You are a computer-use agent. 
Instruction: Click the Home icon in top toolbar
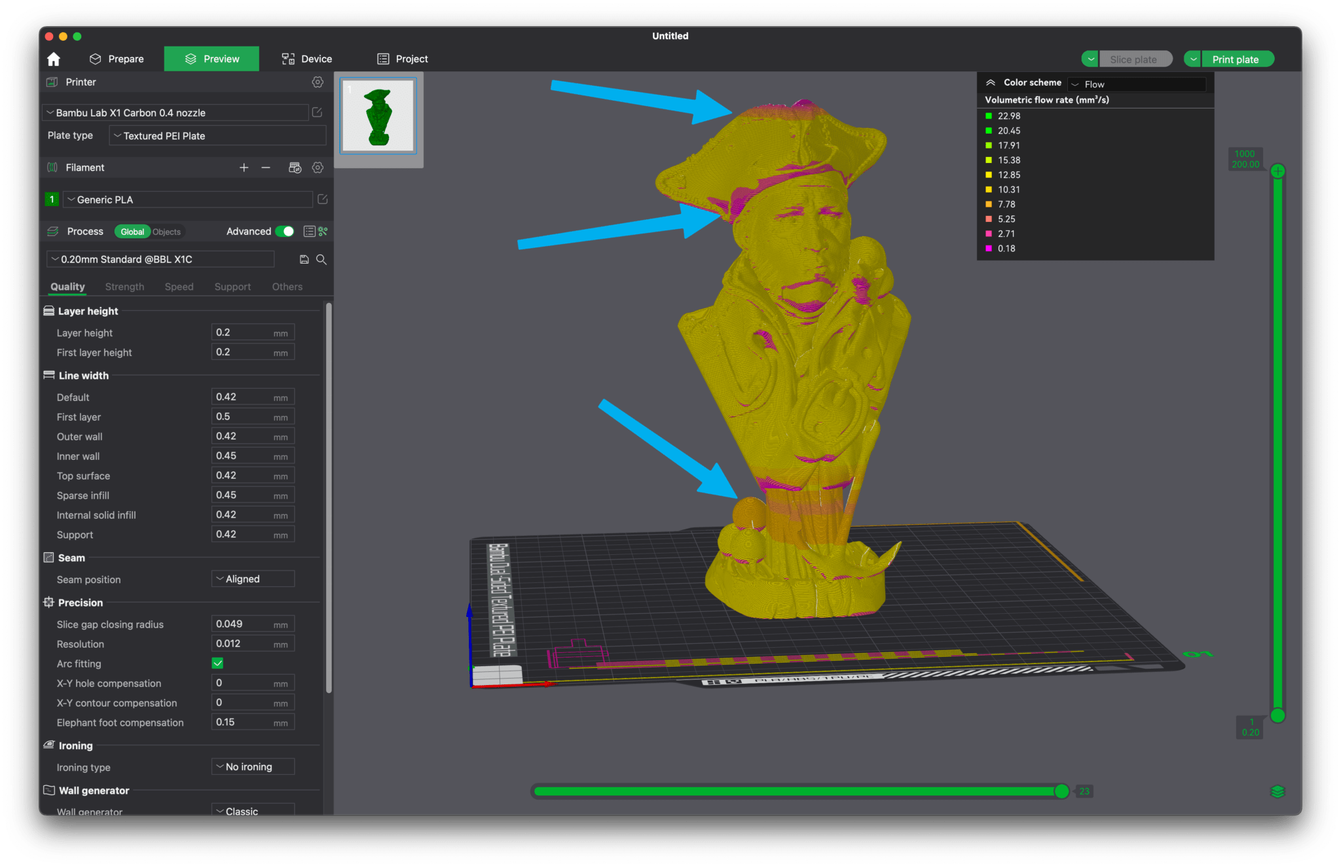53,58
